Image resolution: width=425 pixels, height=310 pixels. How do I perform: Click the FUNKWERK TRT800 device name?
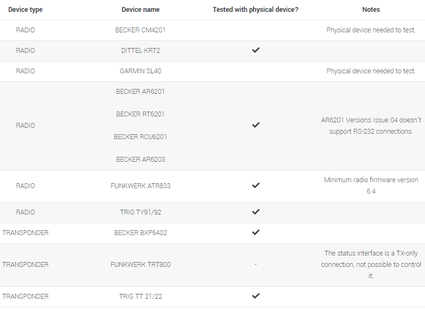[140, 265]
